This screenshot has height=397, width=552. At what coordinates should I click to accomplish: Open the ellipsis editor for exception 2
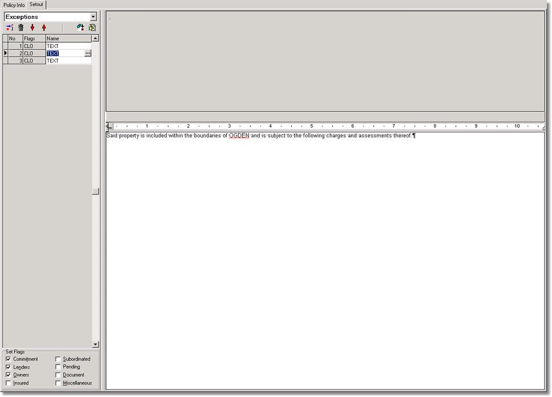pyautogui.click(x=87, y=53)
